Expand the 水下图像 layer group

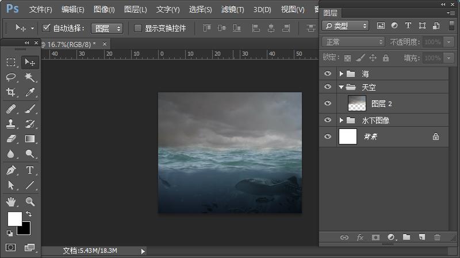tap(341, 120)
